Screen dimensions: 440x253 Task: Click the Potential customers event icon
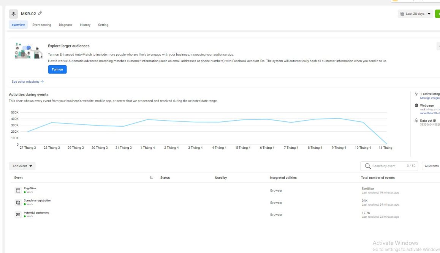click(x=18, y=215)
